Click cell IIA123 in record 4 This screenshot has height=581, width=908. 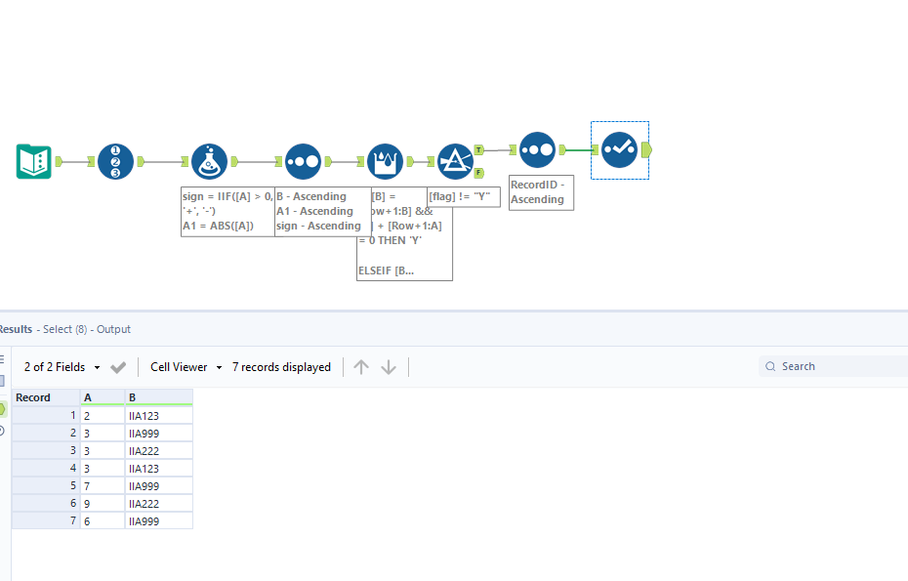pyautogui.click(x=159, y=469)
